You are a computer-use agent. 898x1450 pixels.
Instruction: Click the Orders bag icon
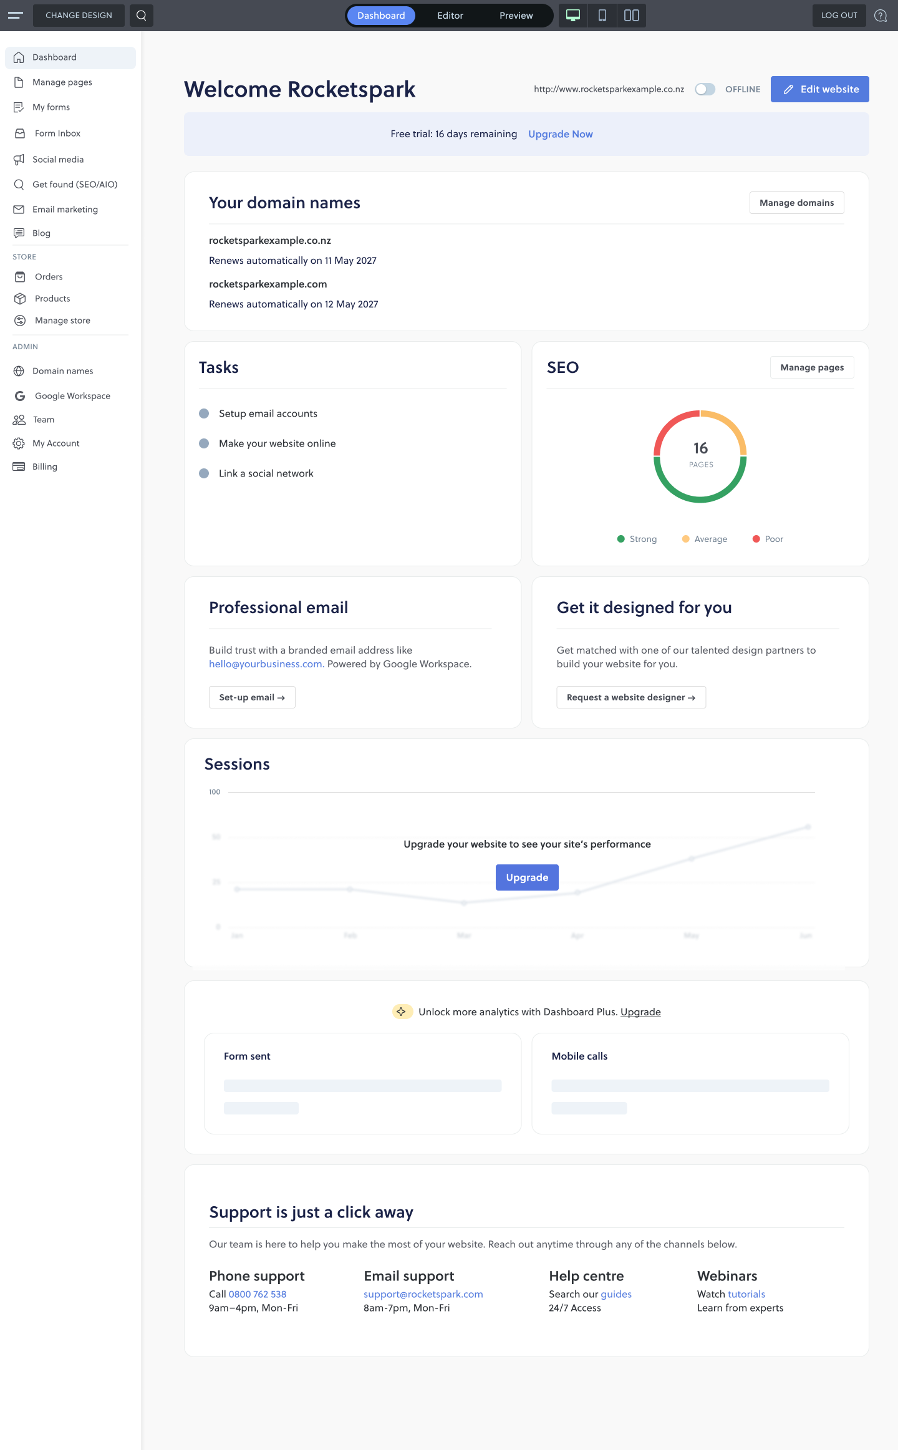click(x=20, y=277)
